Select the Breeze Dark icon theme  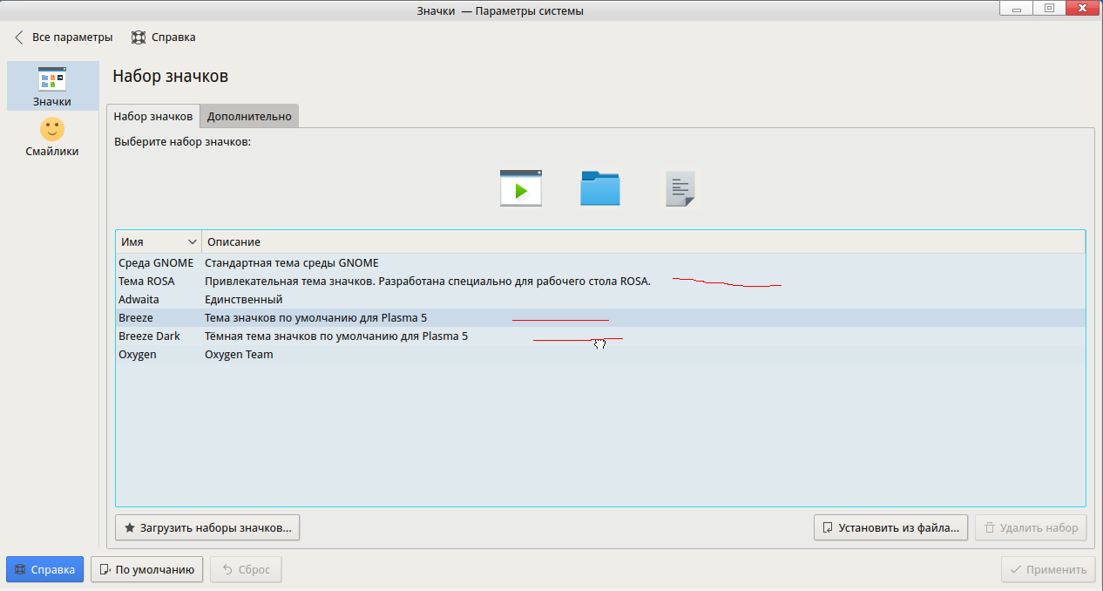click(x=600, y=336)
